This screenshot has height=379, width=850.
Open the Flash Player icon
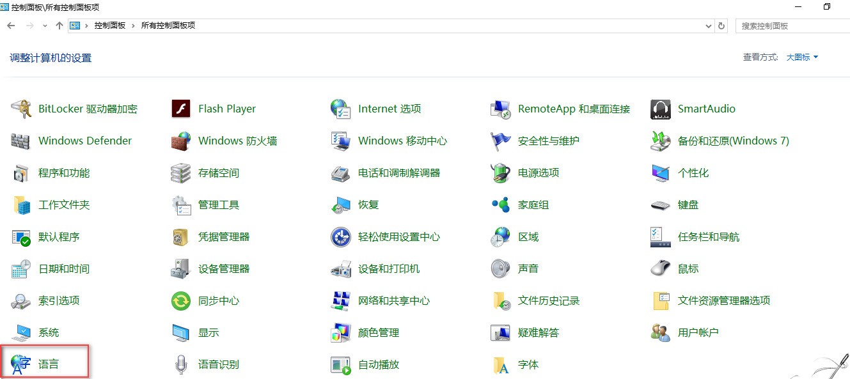[181, 109]
